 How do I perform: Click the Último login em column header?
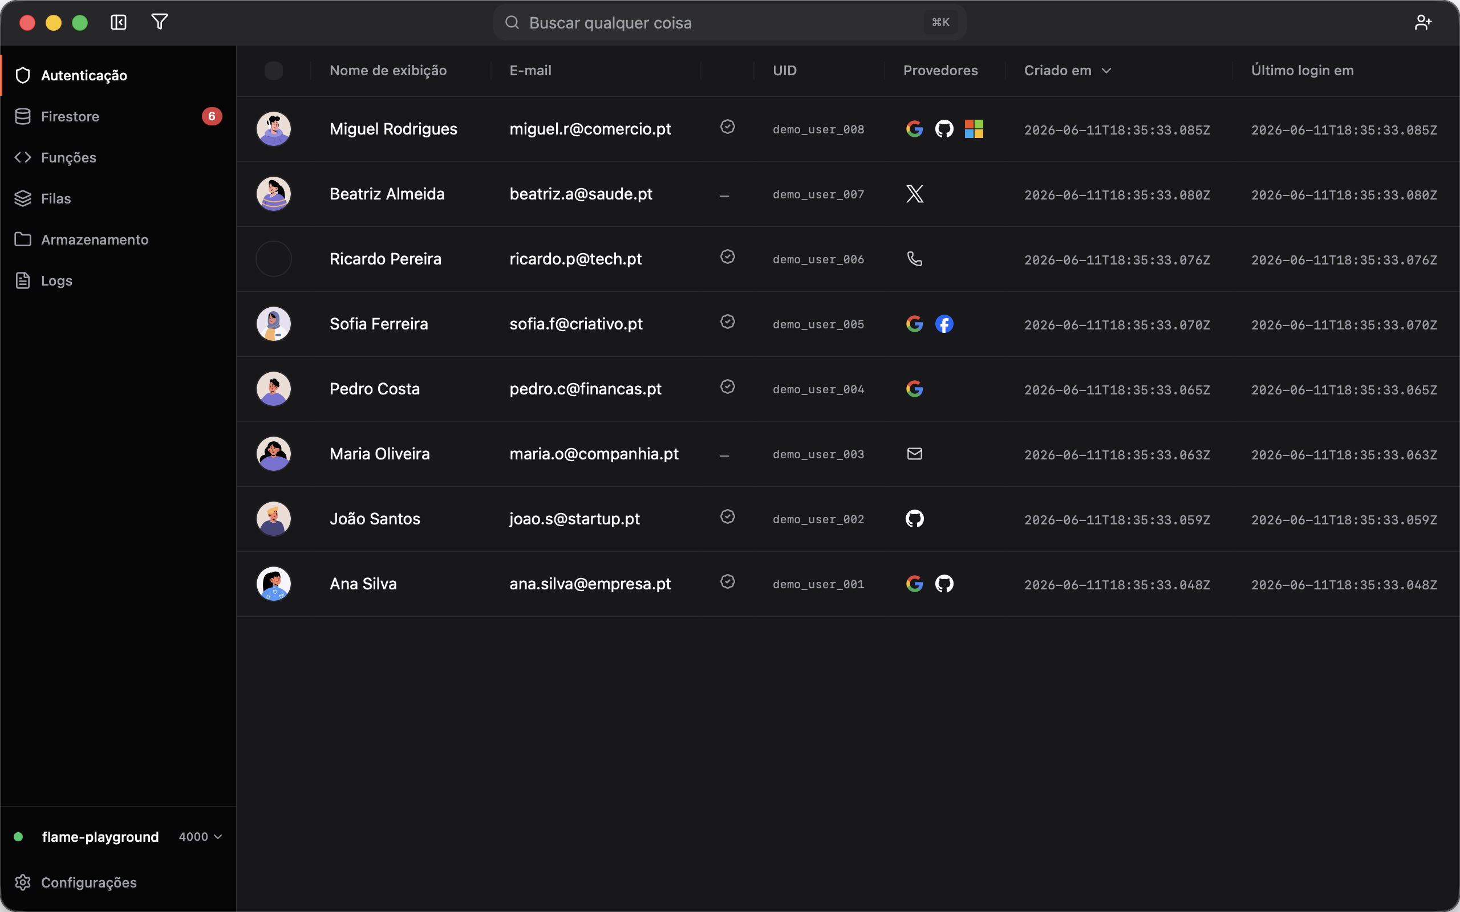coord(1302,71)
